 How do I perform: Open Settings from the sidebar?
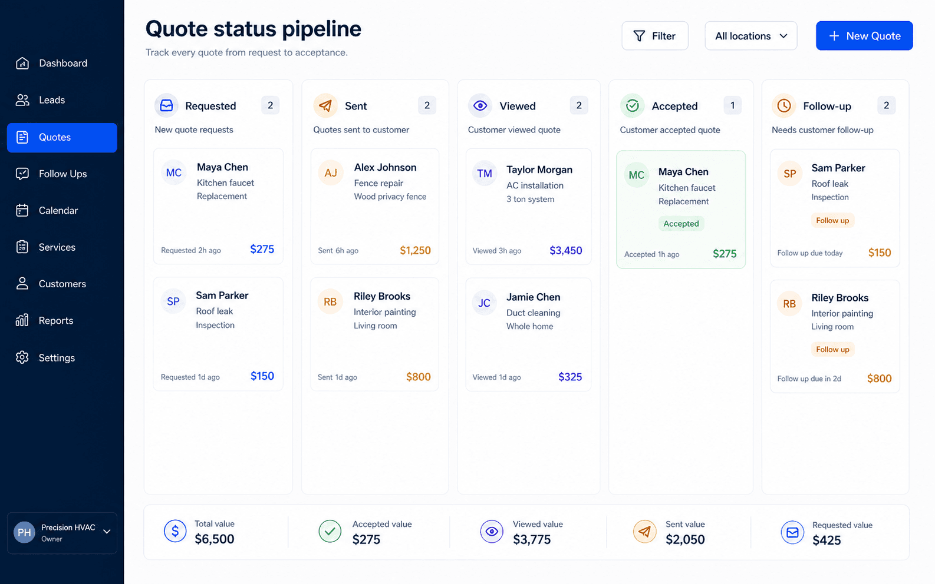[x=62, y=357]
